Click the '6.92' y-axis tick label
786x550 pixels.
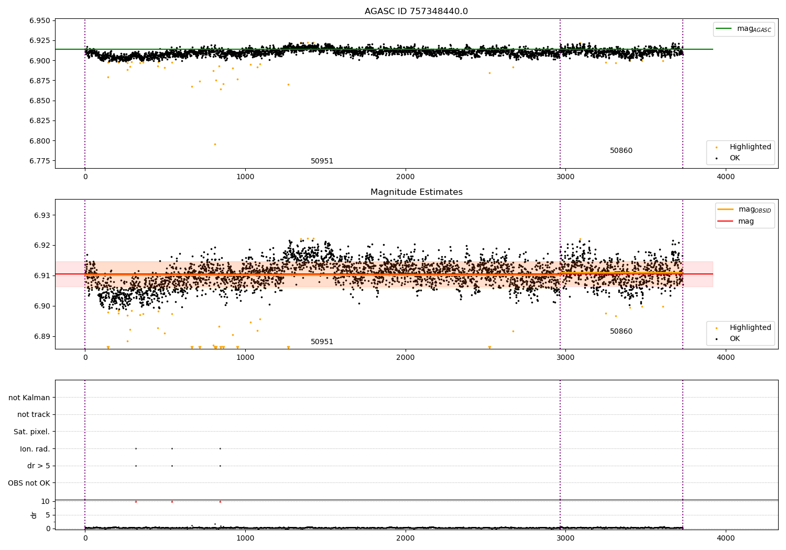[42, 246]
